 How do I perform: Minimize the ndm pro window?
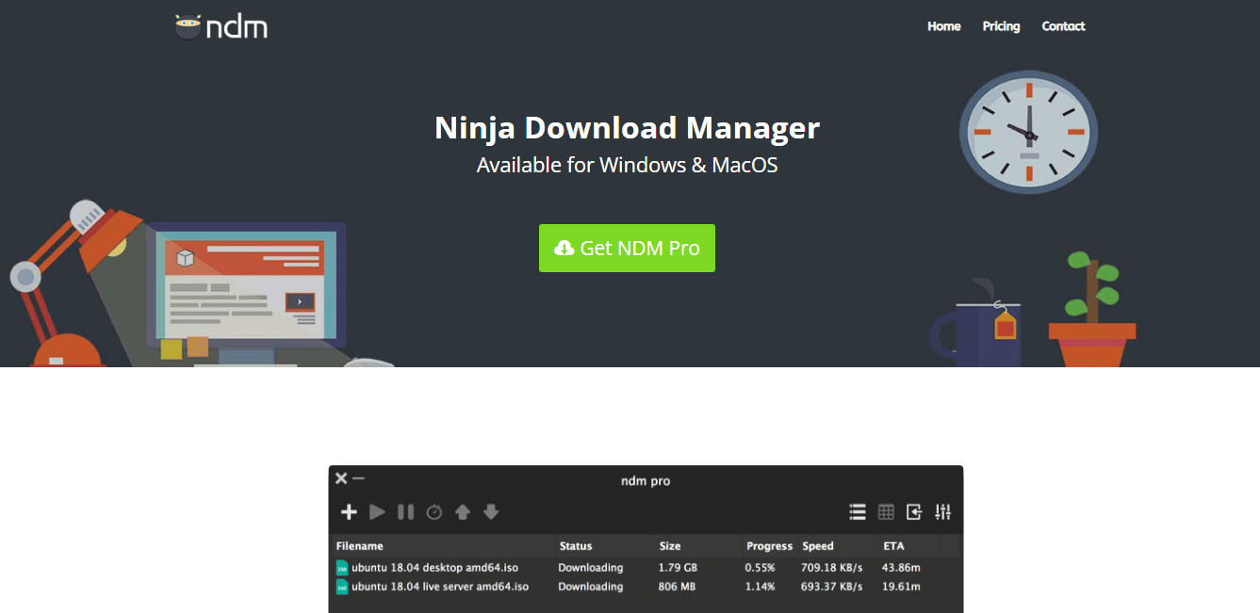coord(358,478)
